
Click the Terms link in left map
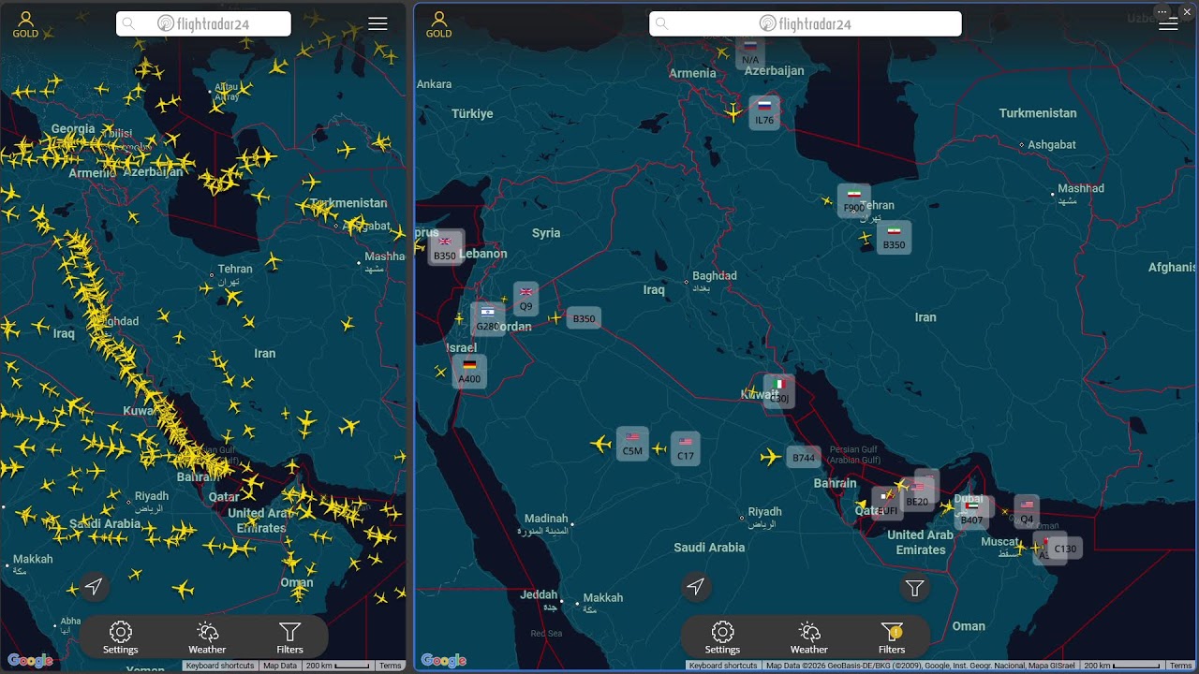coord(391,666)
